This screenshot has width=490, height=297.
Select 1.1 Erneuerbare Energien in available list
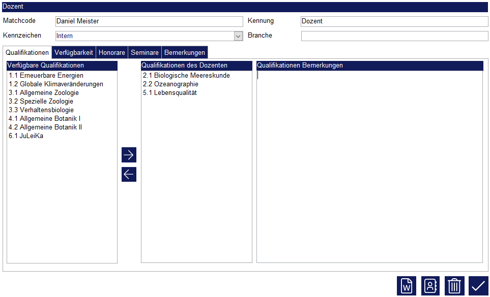coord(46,76)
